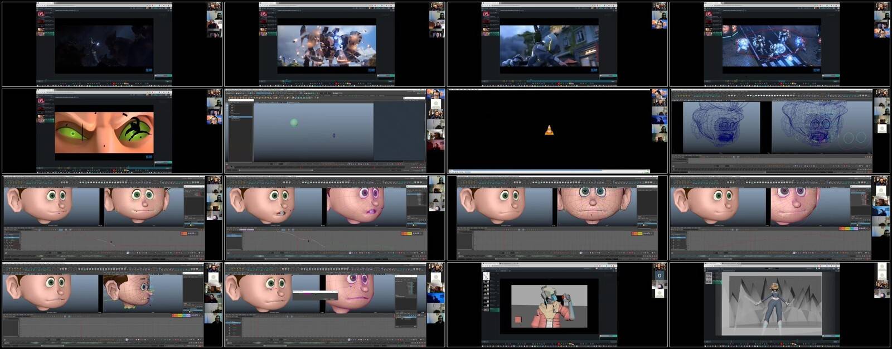Open the thumbnail with front-facing wireframe boy head

click(557, 218)
